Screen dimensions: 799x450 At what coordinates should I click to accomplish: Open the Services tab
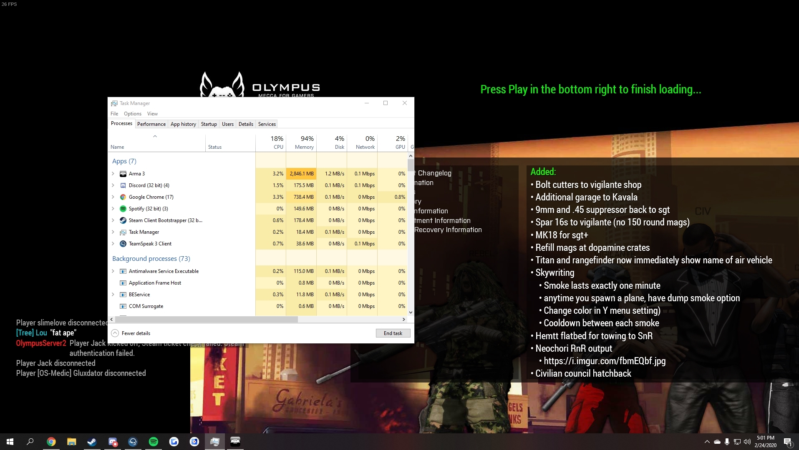click(x=267, y=124)
